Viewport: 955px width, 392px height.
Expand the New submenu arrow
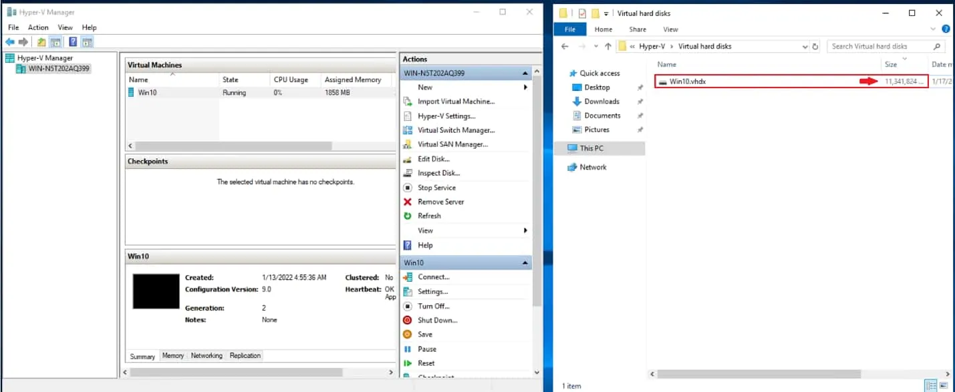coord(525,87)
